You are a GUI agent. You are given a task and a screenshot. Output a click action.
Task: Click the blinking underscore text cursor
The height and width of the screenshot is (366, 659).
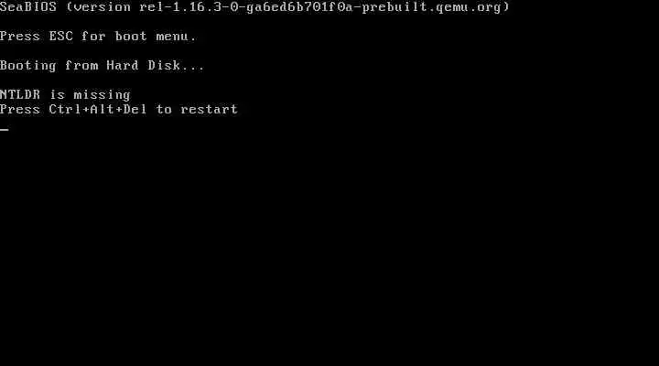coord(5,129)
